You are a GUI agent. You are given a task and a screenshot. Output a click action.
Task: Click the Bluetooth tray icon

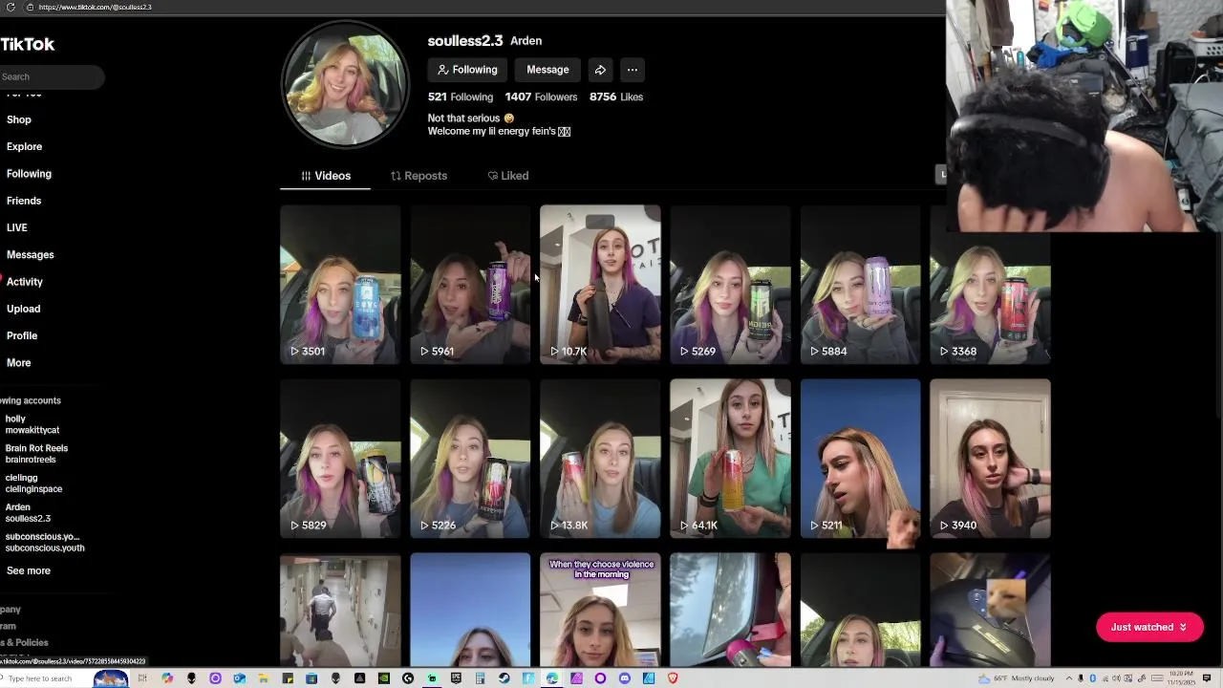1092,678
